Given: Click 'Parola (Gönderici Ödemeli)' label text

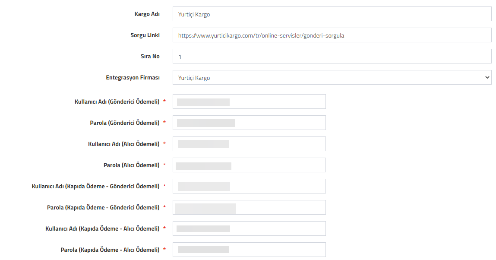Looking at the screenshot, I should (x=125, y=123).
